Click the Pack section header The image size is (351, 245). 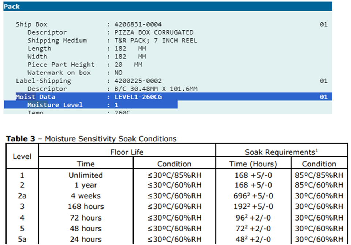point(12,6)
